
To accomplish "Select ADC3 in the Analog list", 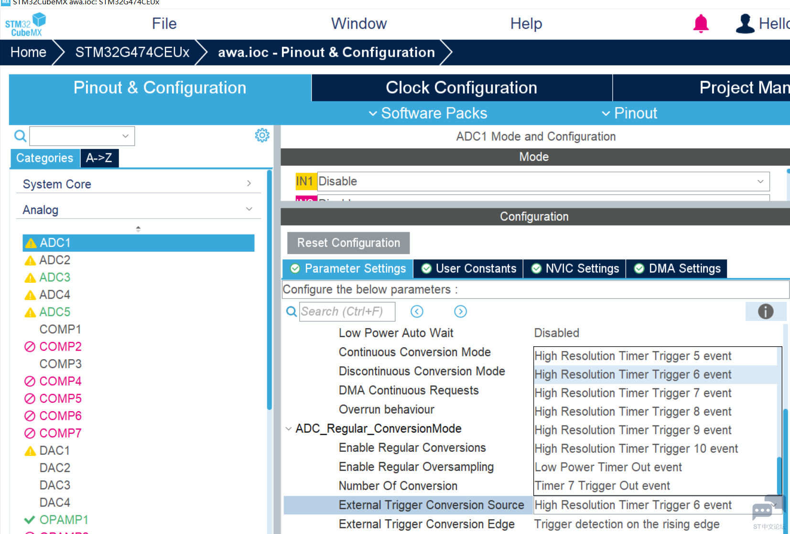I will click(54, 278).
